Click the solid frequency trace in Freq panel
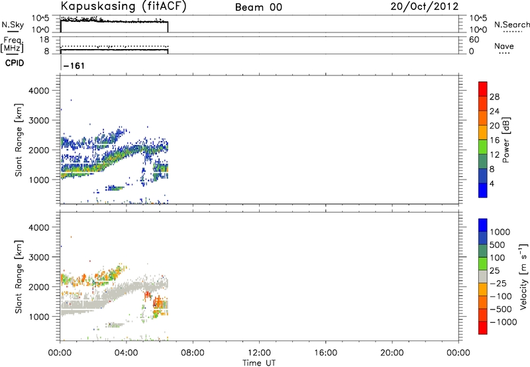The height and width of the screenshot is (367, 530). click(114, 50)
